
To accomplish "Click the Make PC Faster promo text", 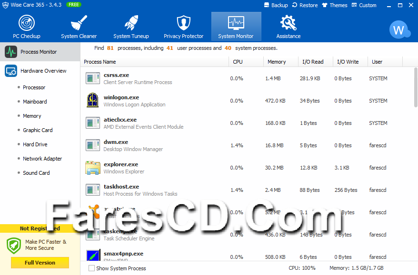I will tap(46, 245).
